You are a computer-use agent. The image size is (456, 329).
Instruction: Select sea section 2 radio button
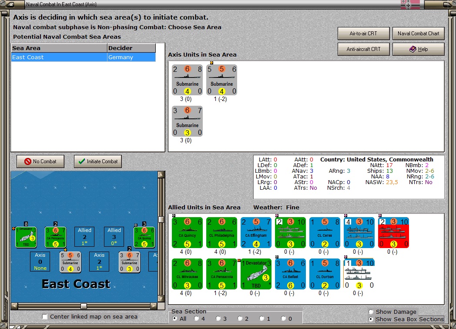pyautogui.click(x=240, y=319)
